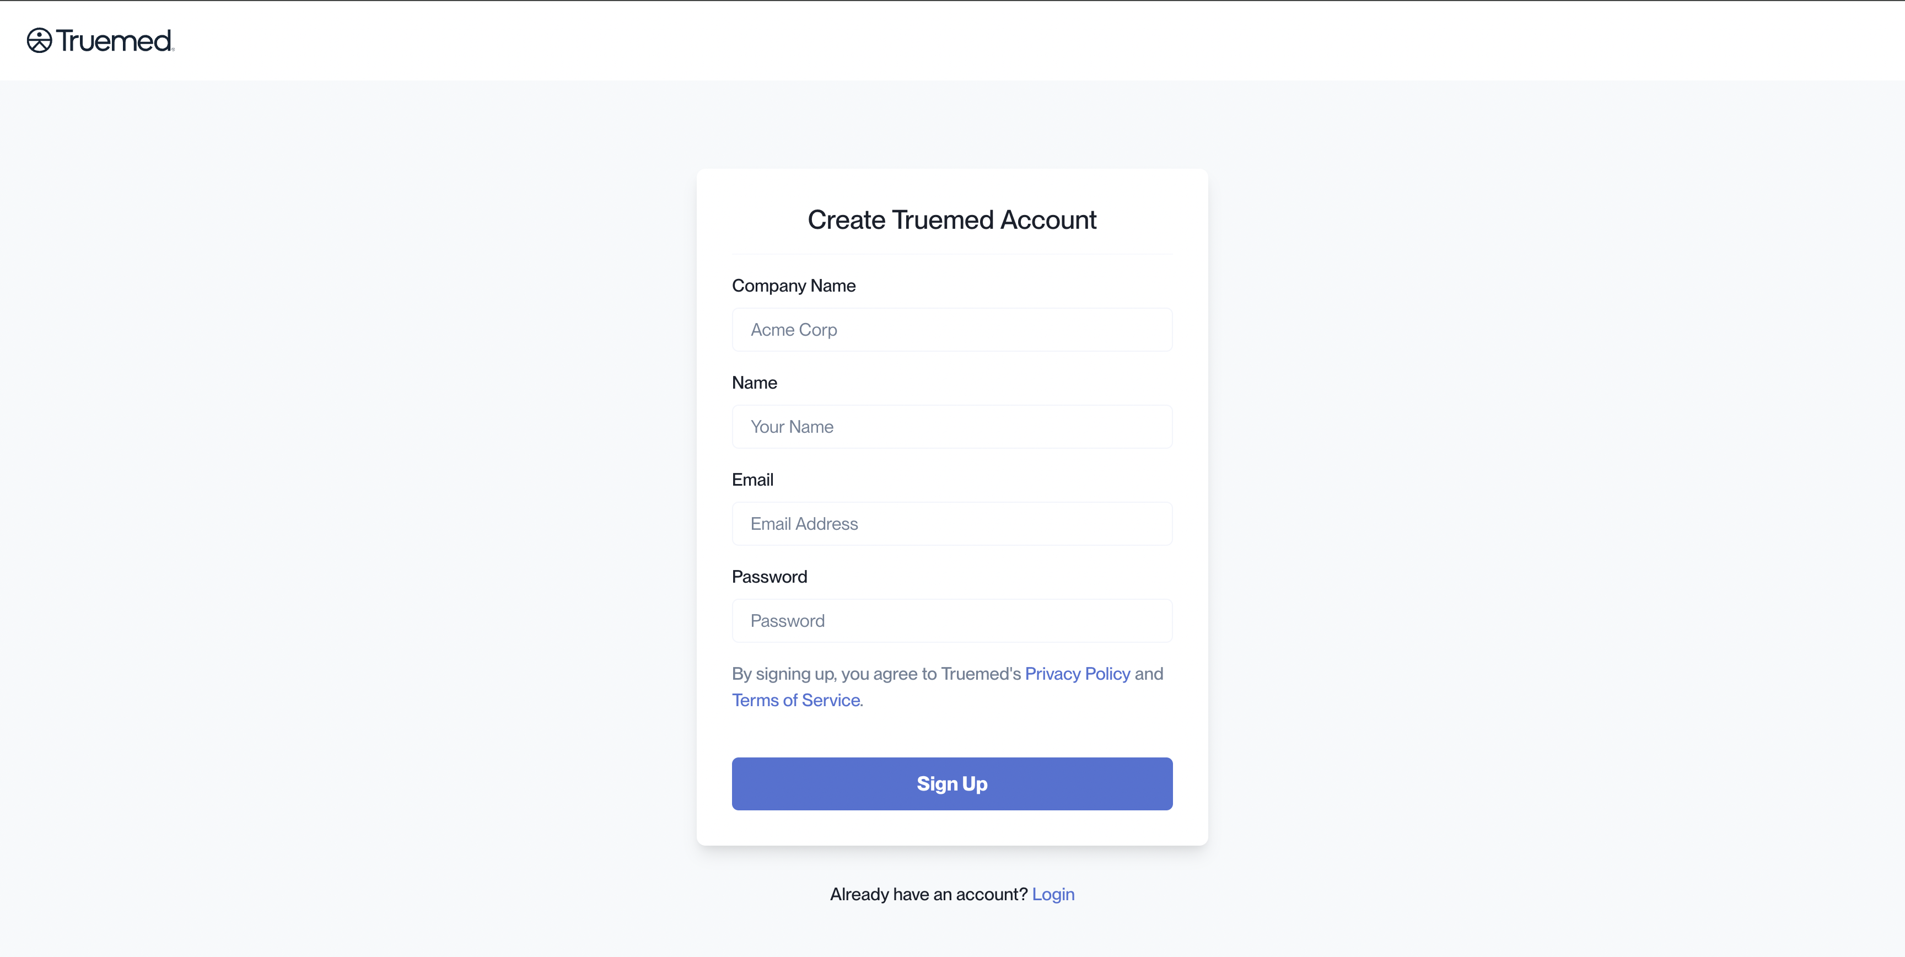Click the Password label text
The image size is (1905, 957).
(769, 577)
